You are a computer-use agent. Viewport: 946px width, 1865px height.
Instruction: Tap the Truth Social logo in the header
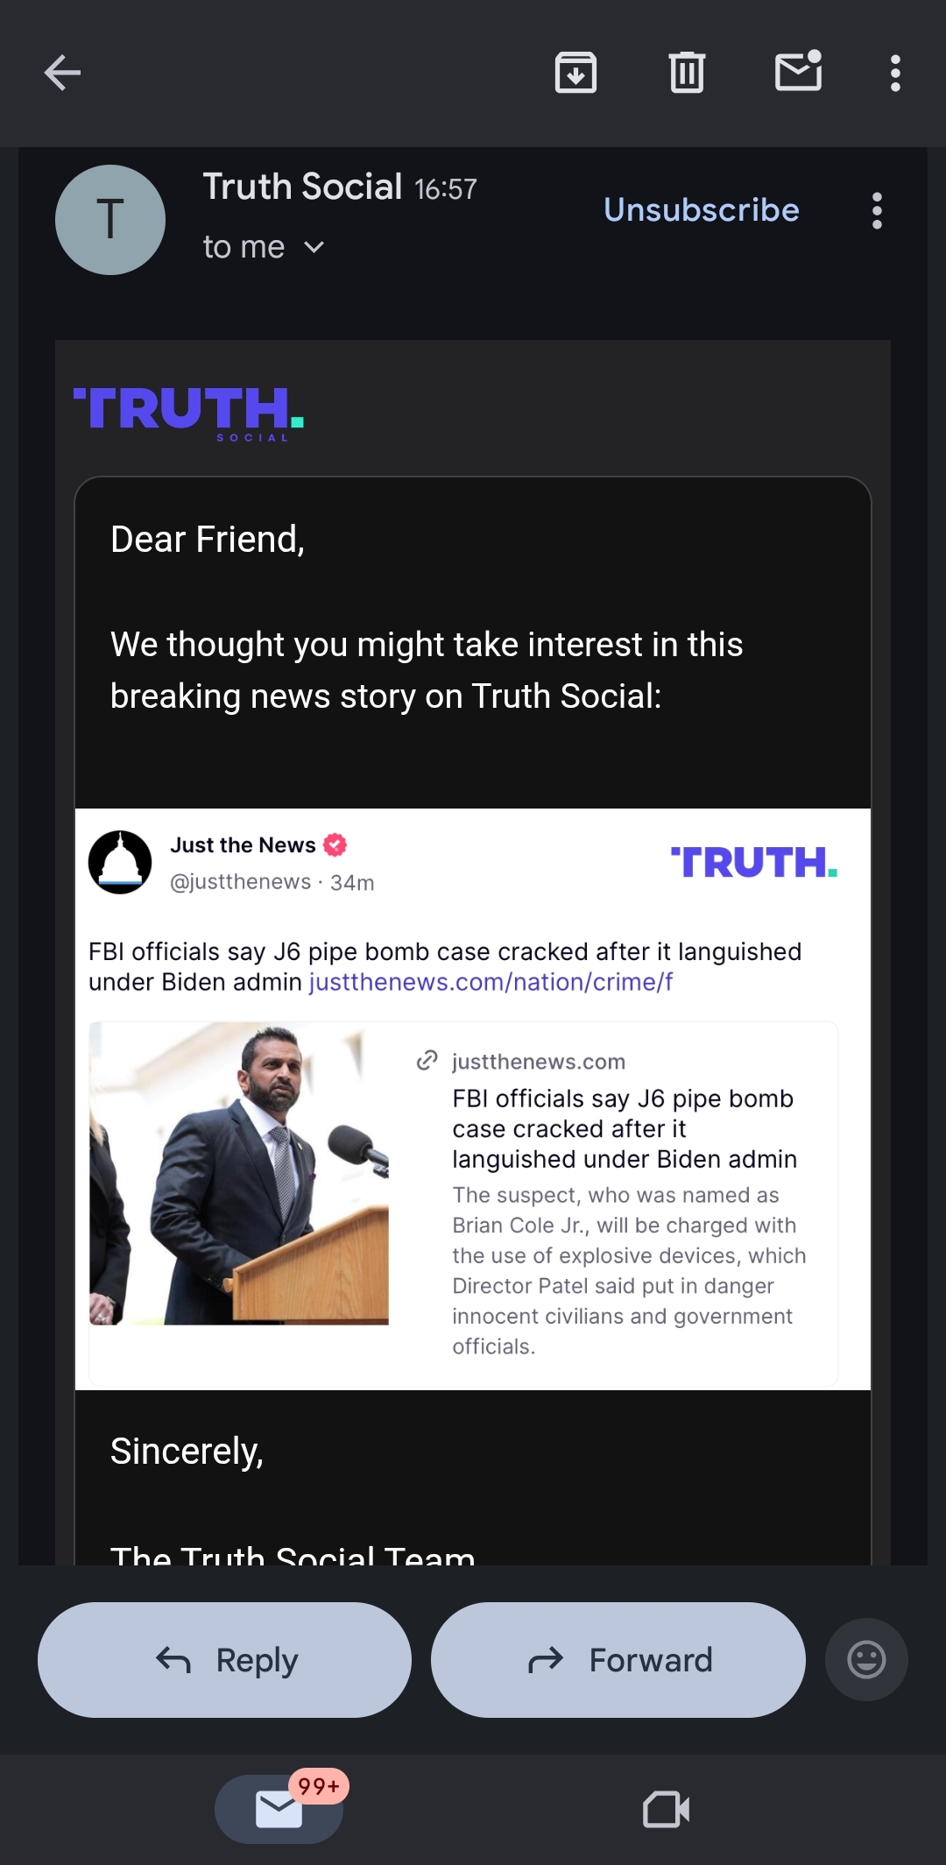pyautogui.click(x=188, y=413)
